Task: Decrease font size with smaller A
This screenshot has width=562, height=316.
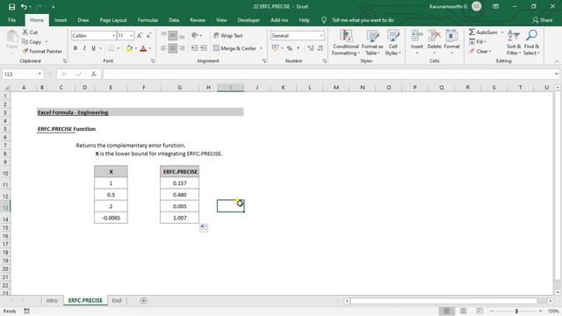Action: coord(148,35)
